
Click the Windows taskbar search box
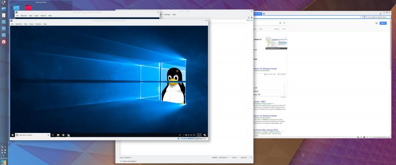(32, 135)
